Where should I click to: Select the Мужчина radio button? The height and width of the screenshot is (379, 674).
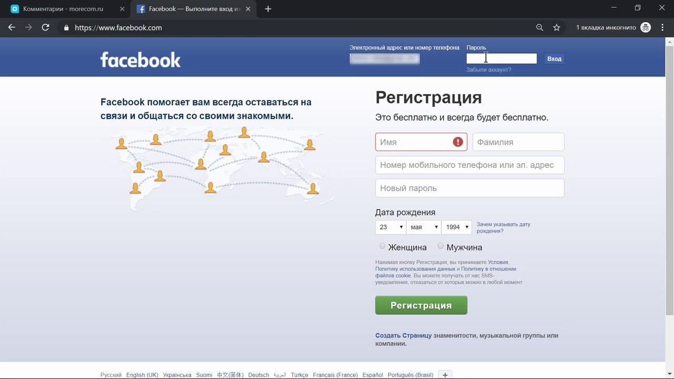(441, 246)
